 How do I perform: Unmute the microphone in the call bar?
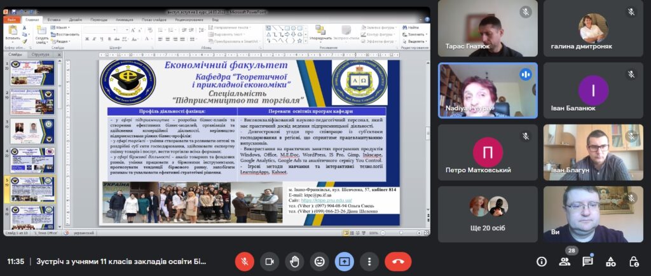(x=245, y=261)
